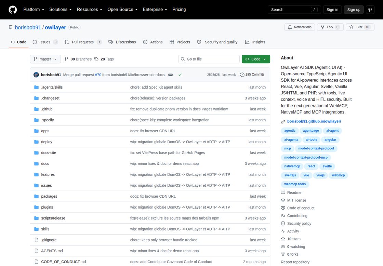Open the Report repository link
This screenshot has height=266, width=383.
tap(295, 262)
